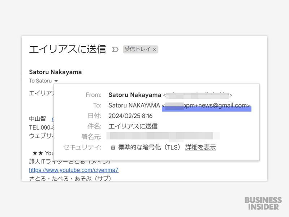Viewport: 289px width, 217px height.
Task: Click the importance marker icon beside subject
Action: click(x=115, y=50)
